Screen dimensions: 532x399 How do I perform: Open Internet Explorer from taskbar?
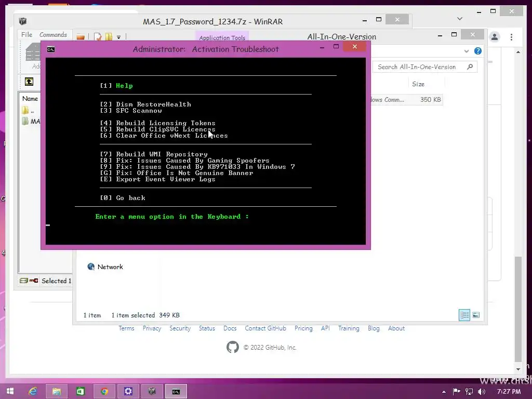tap(33, 391)
